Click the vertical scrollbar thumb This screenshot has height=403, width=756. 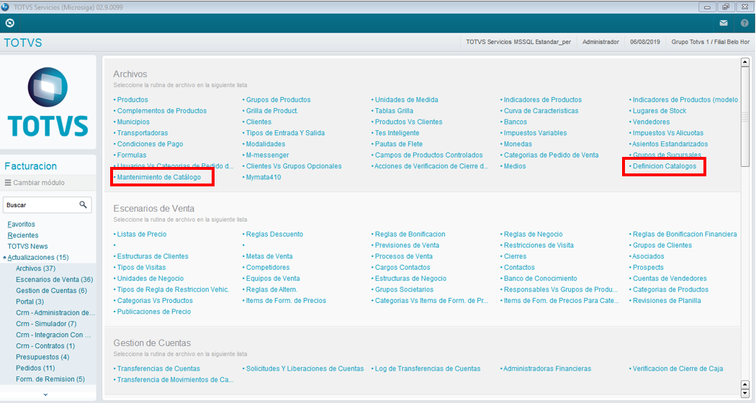coord(745,117)
